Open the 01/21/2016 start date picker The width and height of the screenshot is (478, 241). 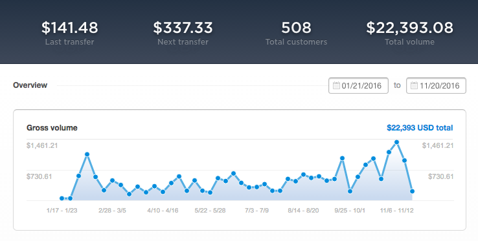click(359, 85)
